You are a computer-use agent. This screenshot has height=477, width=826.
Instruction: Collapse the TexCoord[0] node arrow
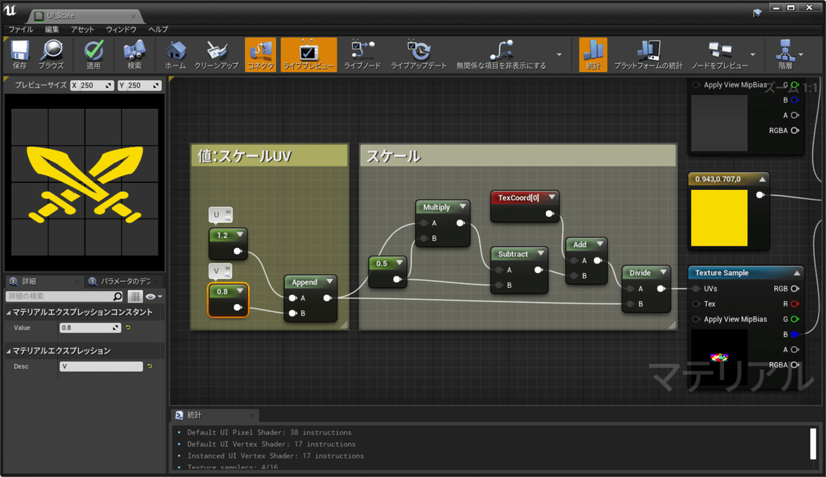tap(551, 198)
